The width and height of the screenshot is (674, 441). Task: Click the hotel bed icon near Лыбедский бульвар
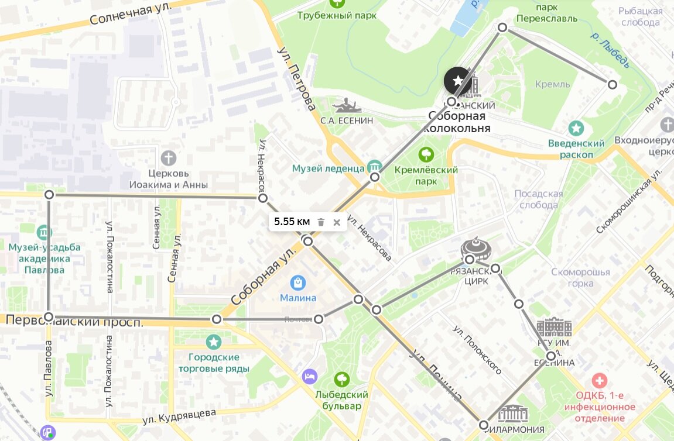pos(310,377)
